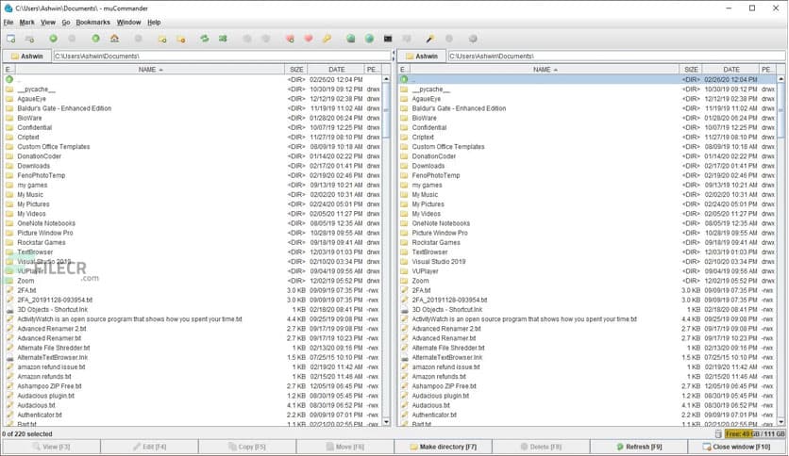Image resolution: width=789 pixels, height=456 pixels.
Task: Click the Unmark group folder icon
Action: coord(181,39)
